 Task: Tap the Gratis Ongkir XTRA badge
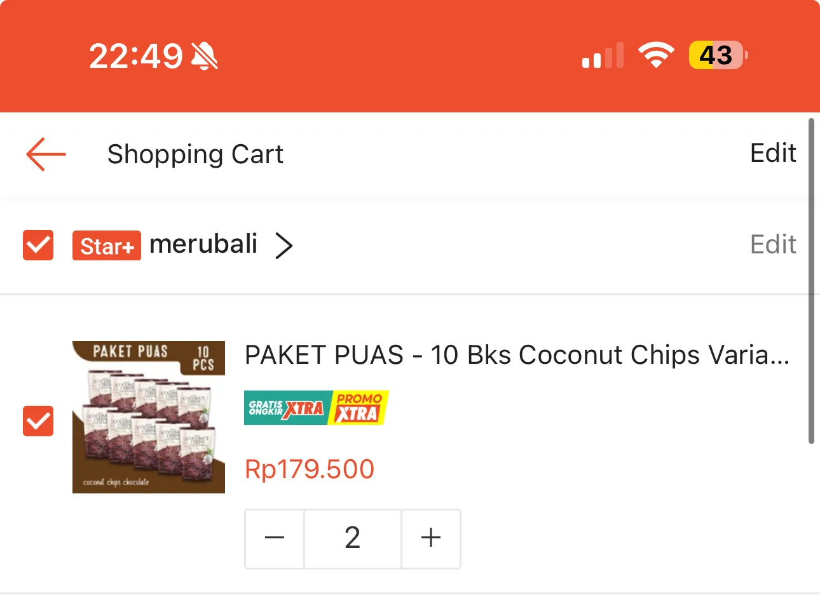(x=285, y=407)
